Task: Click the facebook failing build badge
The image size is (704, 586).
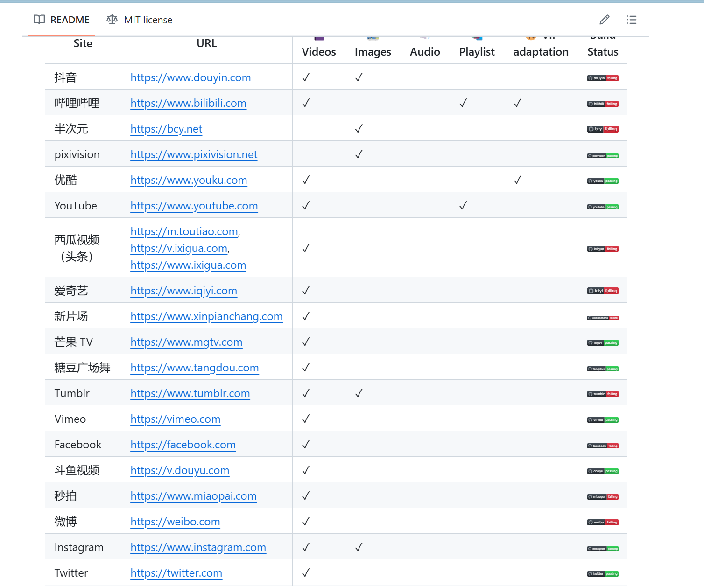Action: [x=603, y=446]
